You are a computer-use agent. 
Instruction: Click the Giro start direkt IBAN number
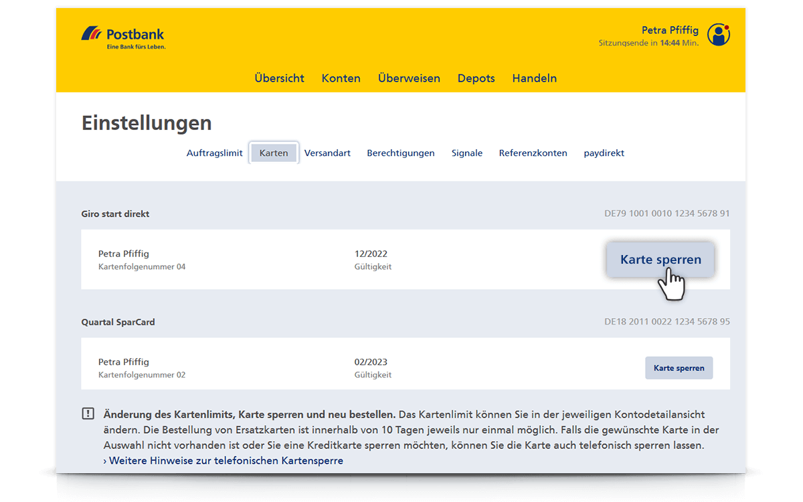[666, 214]
